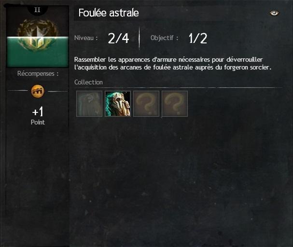Click the achievement description text
Viewport: 293px width, 247px height.
tap(173, 64)
